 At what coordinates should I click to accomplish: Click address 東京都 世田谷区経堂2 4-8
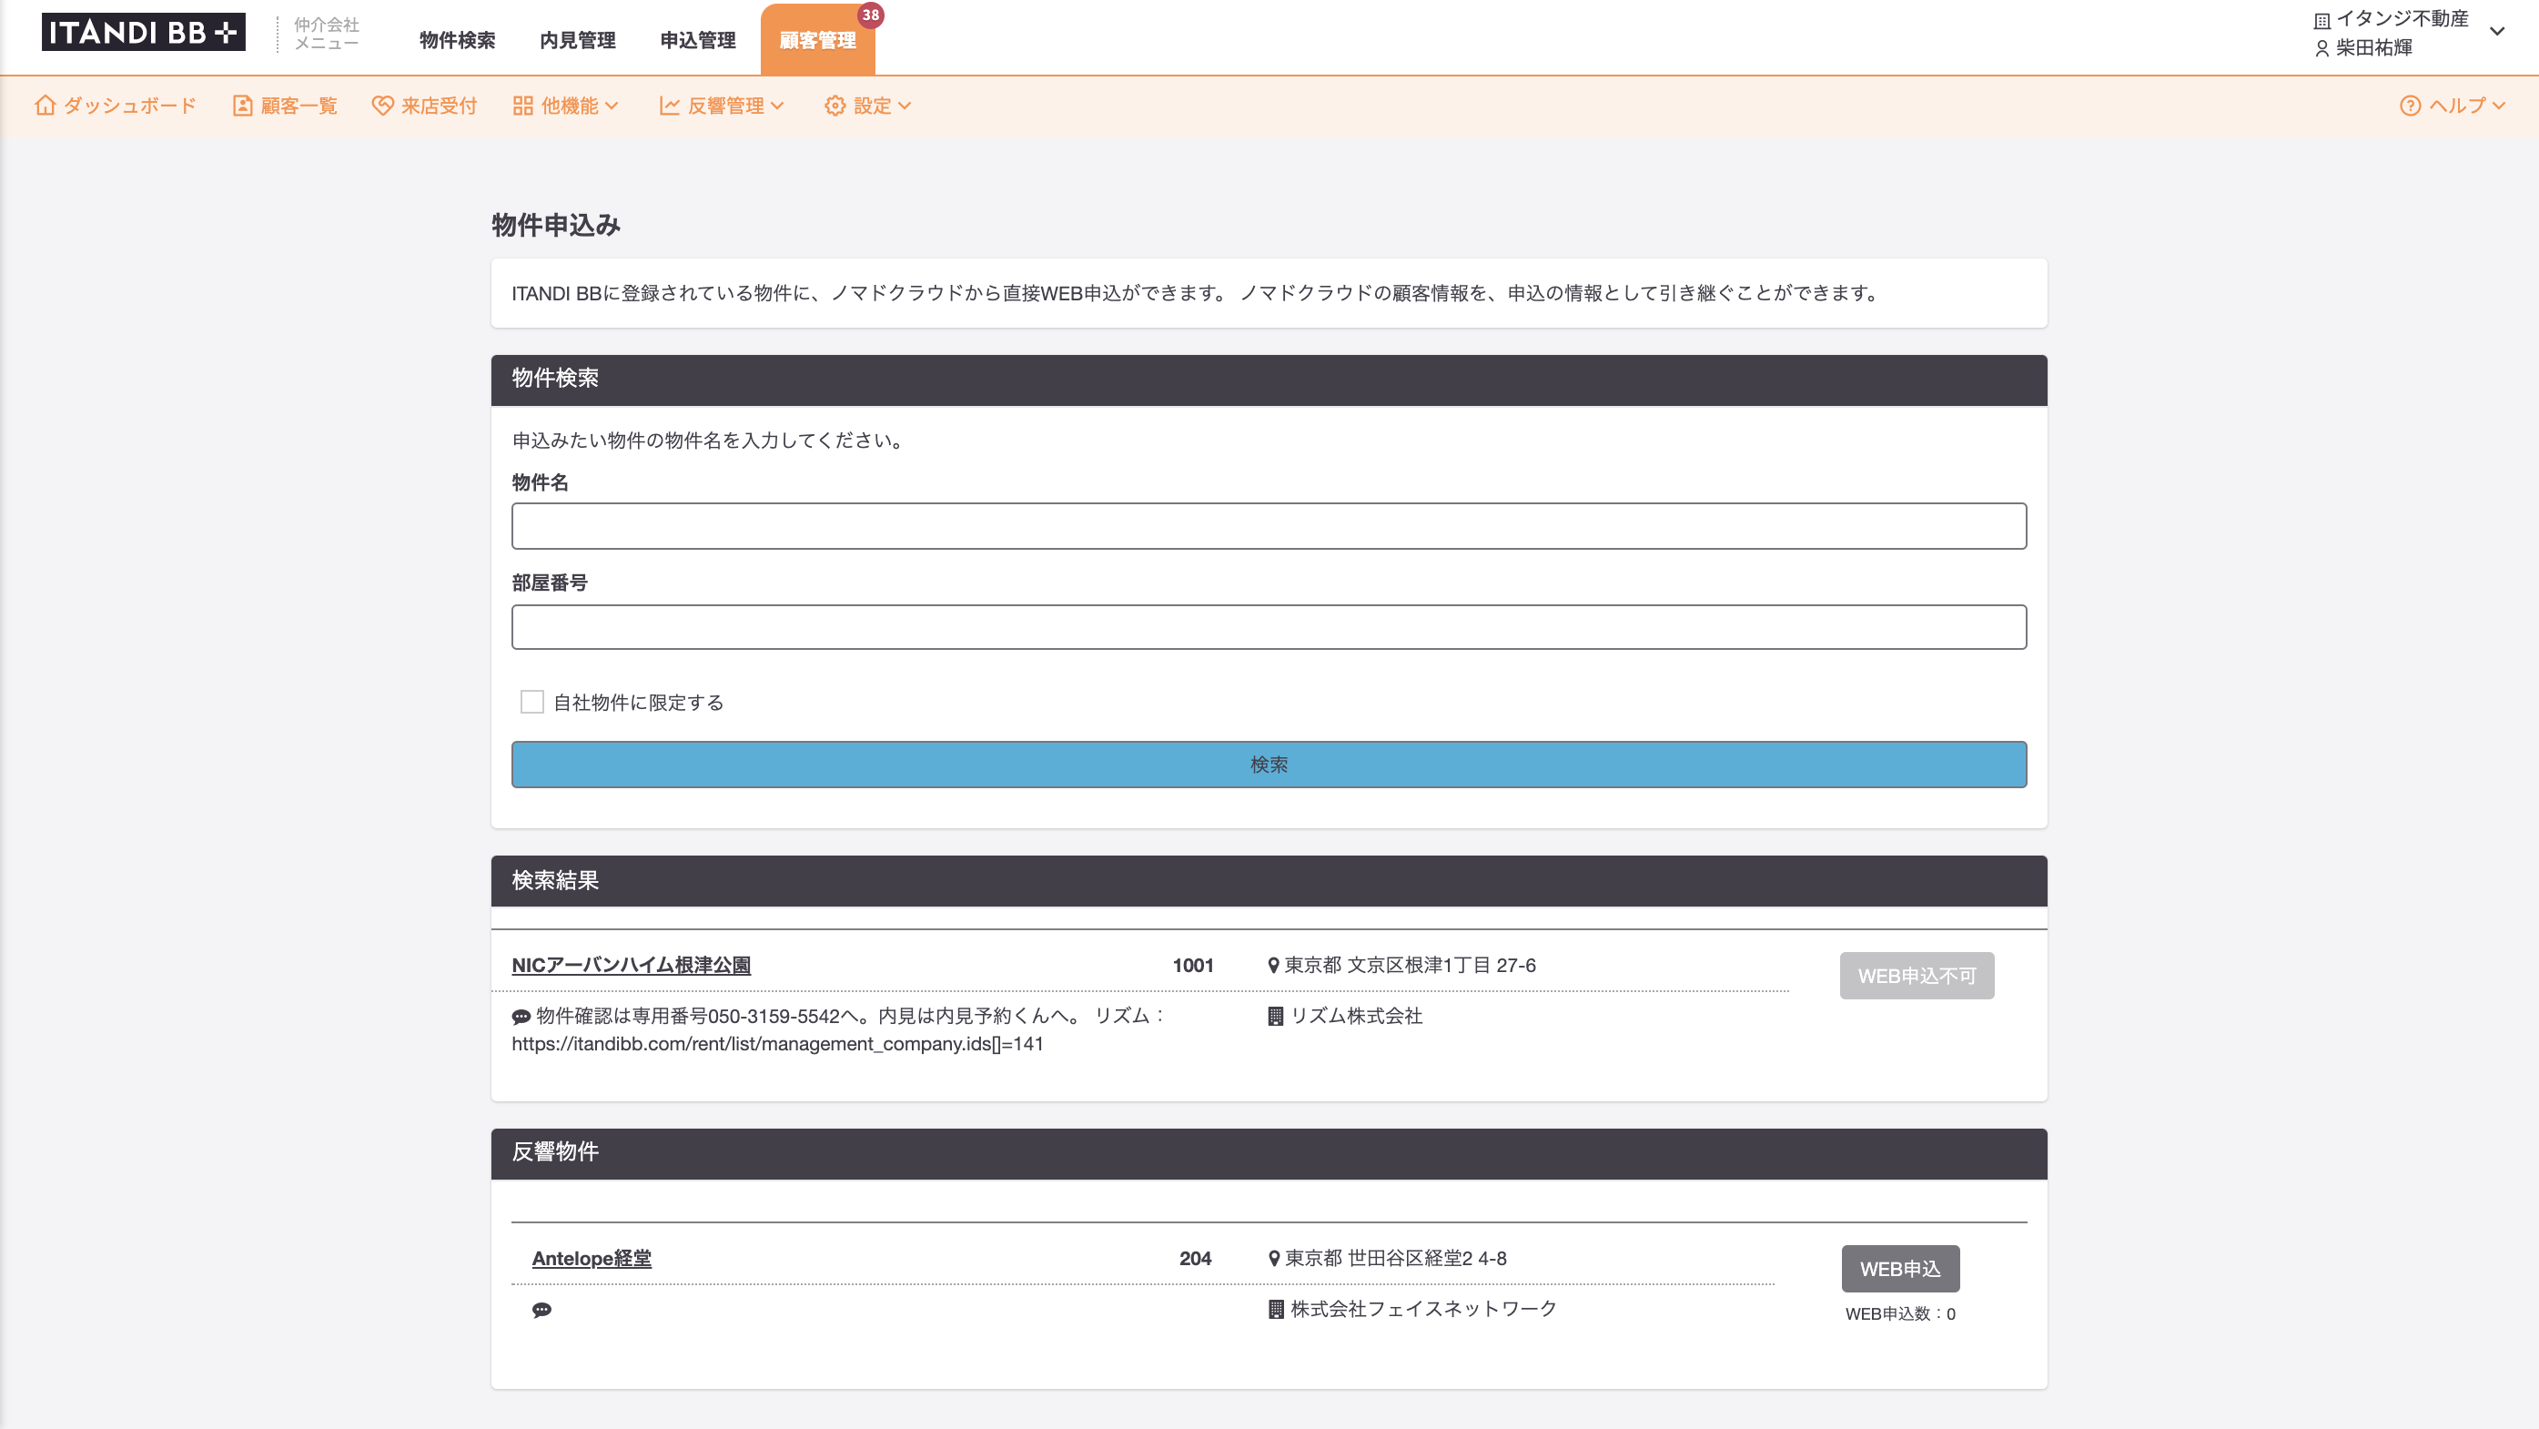(x=1396, y=1259)
